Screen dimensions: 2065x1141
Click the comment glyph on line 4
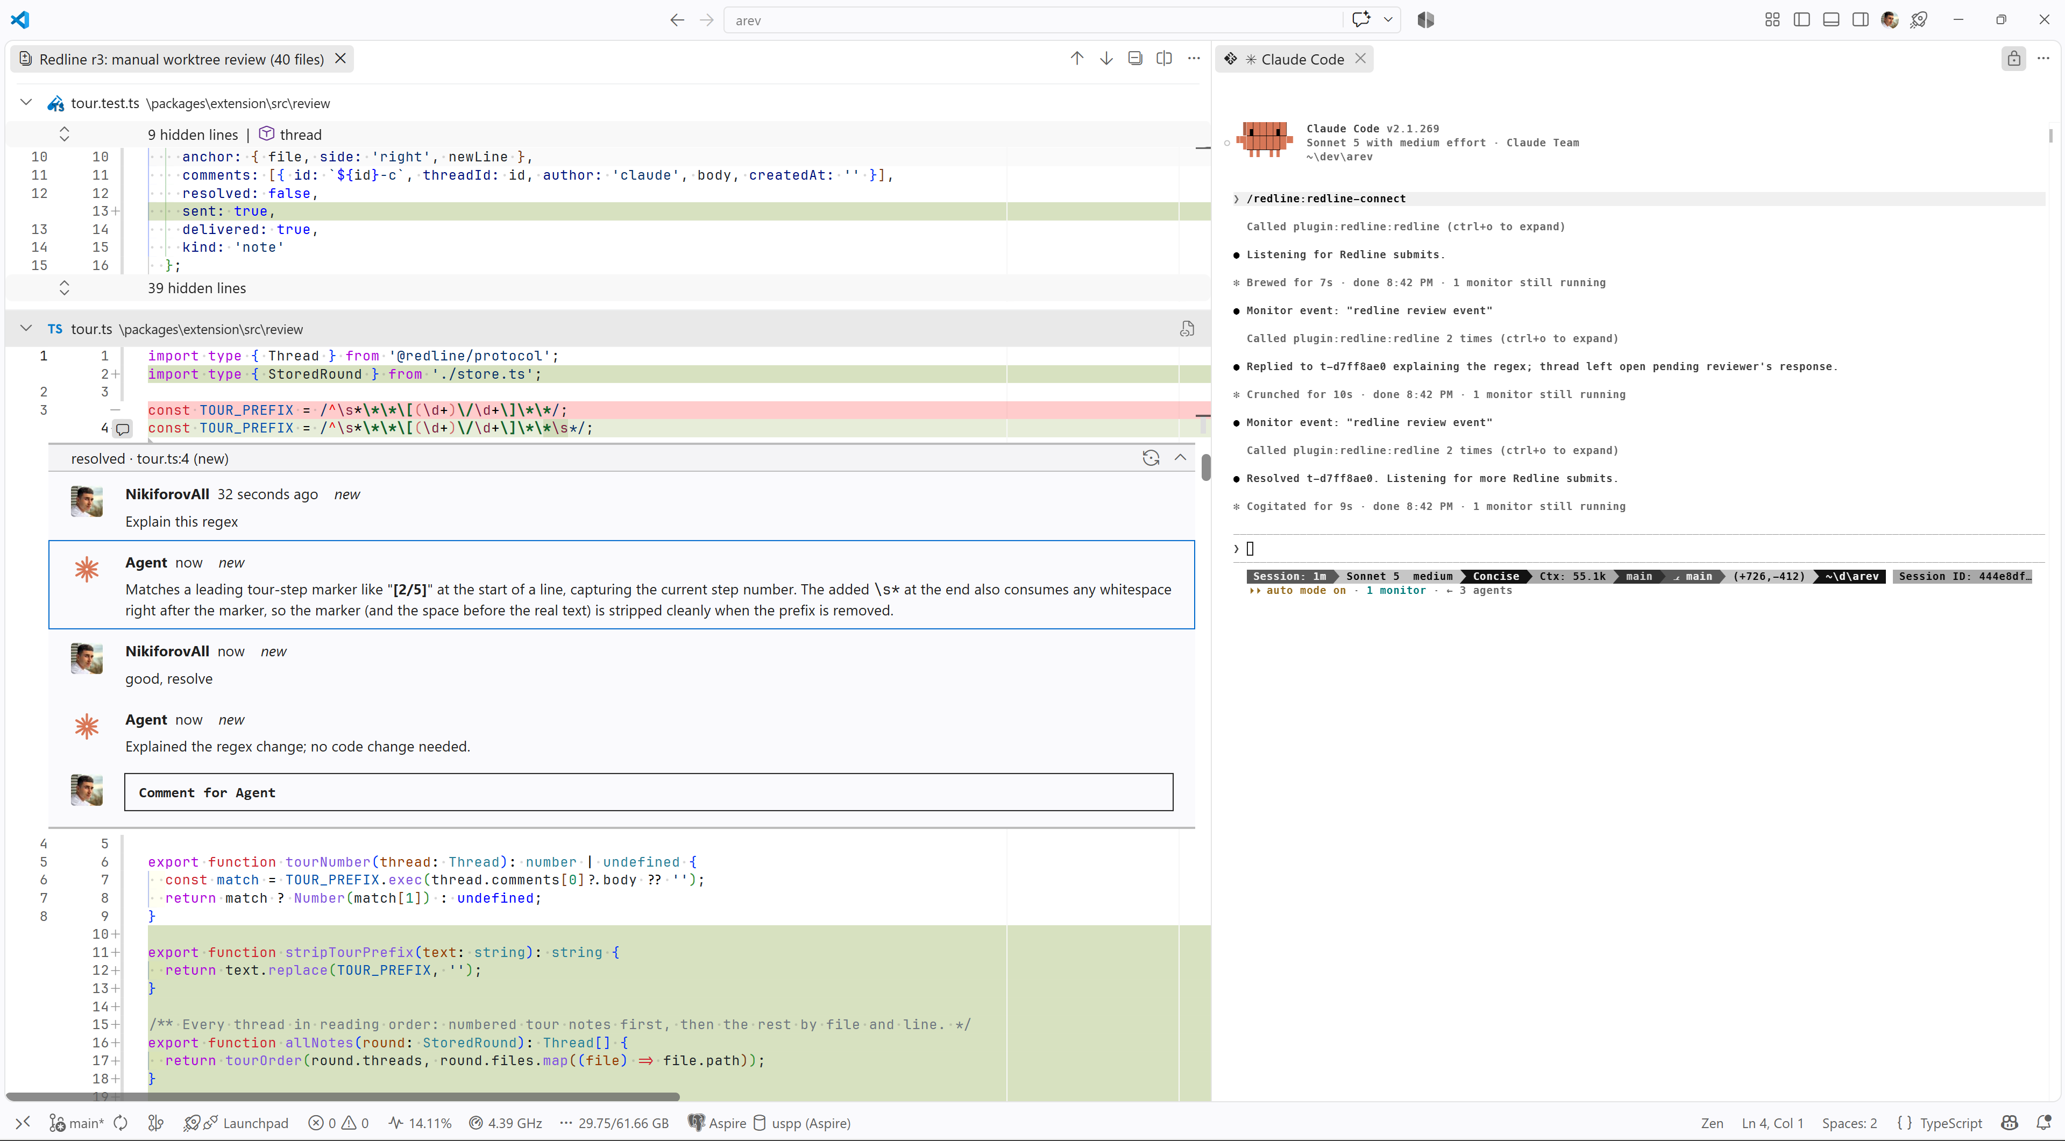click(123, 429)
